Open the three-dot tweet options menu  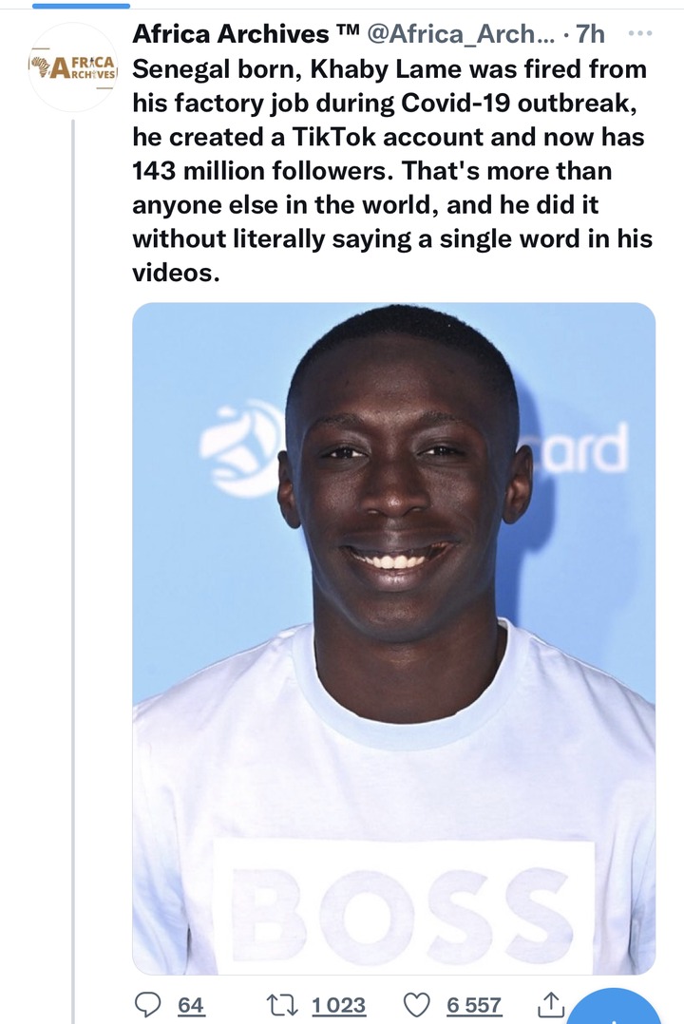pos(639,32)
